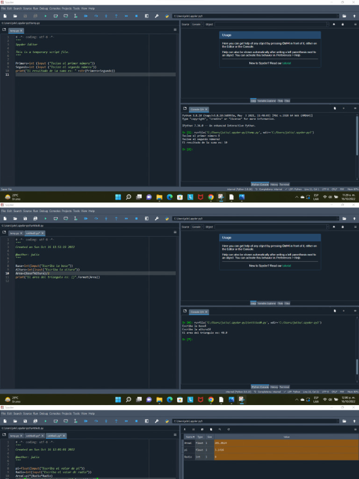Click the Name column header in Variable Explorer
The height and width of the screenshot is (479, 359).
pyautogui.click(x=189, y=436)
